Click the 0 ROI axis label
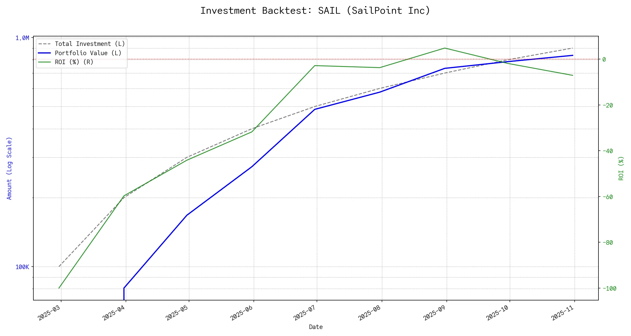Screen dimensions: 631x336 (604, 59)
